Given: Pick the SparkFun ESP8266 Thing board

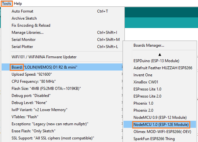Looking at the screenshot, I should 154,138.
